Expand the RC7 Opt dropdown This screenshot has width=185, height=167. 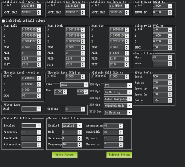(118, 92)
